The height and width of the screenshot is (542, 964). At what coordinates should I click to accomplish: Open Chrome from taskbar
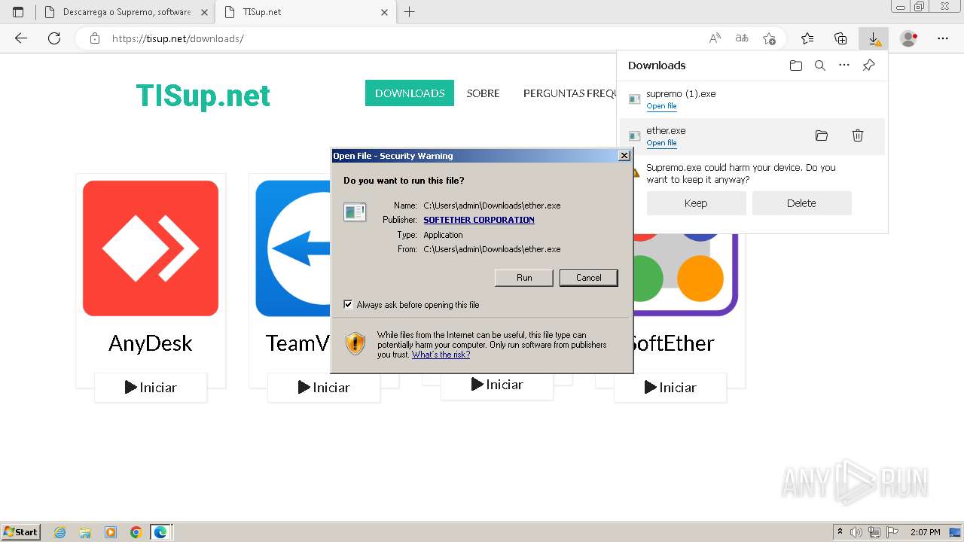click(x=136, y=532)
